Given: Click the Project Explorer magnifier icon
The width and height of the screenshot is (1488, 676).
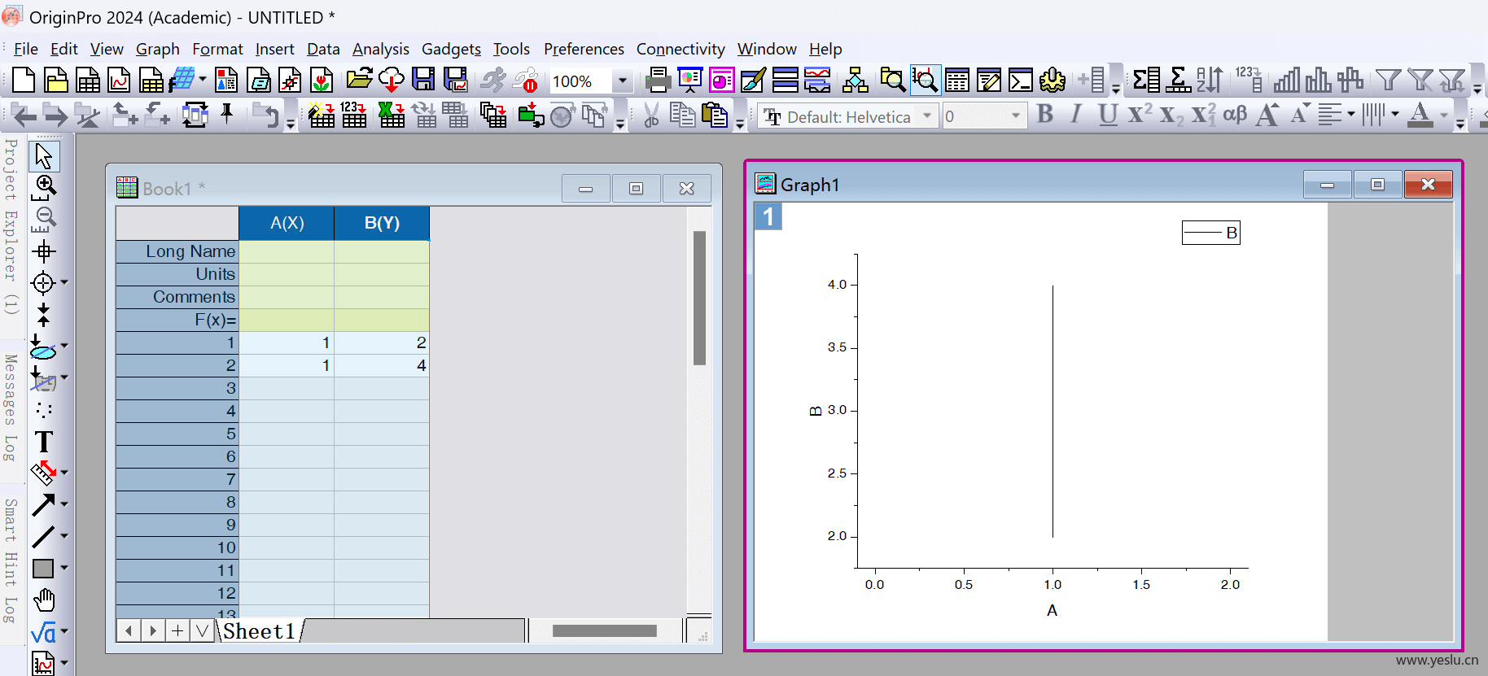Looking at the screenshot, I should tap(892, 81).
